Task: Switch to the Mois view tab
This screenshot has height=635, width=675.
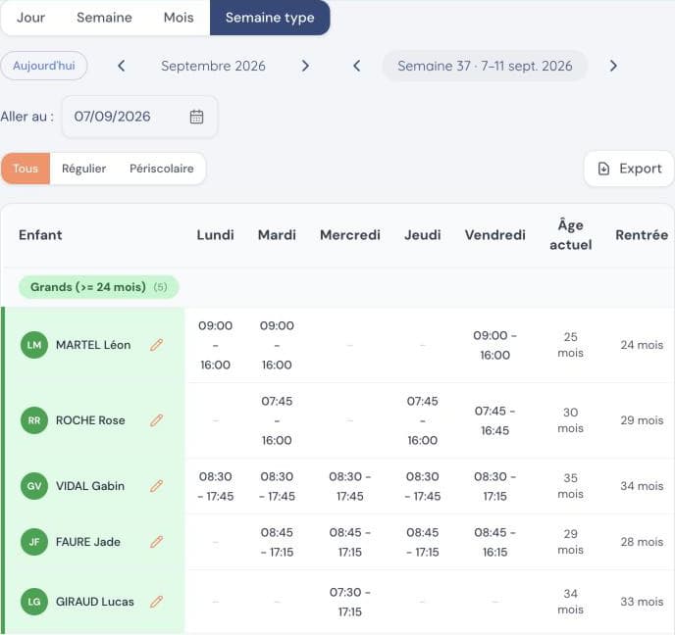Action: tap(179, 18)
